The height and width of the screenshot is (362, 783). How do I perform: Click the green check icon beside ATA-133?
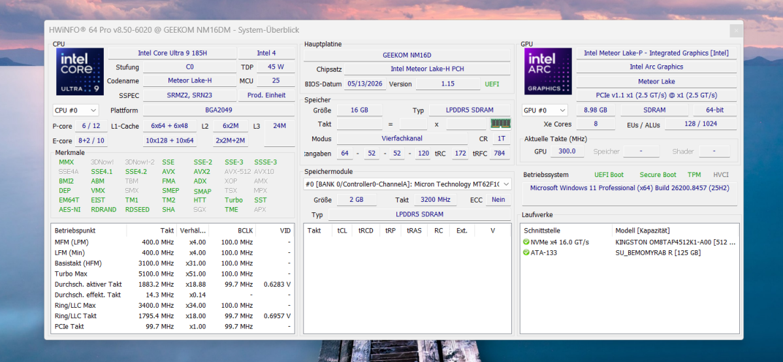tap(526, 252)
